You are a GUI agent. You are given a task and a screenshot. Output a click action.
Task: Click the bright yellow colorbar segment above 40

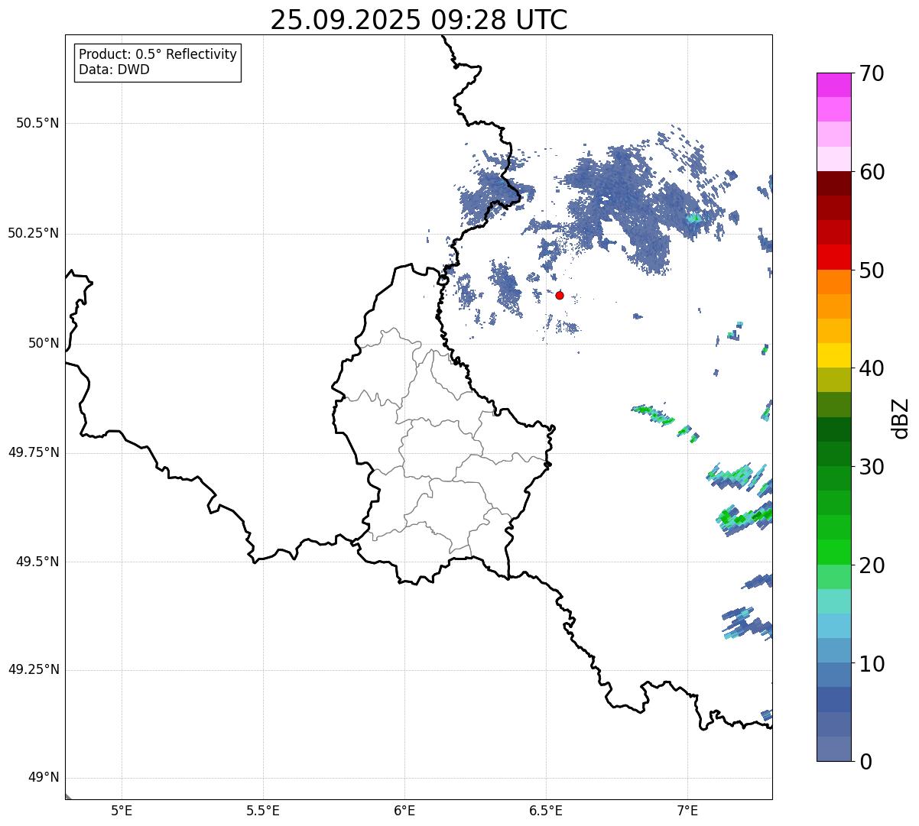coord(833,356)
